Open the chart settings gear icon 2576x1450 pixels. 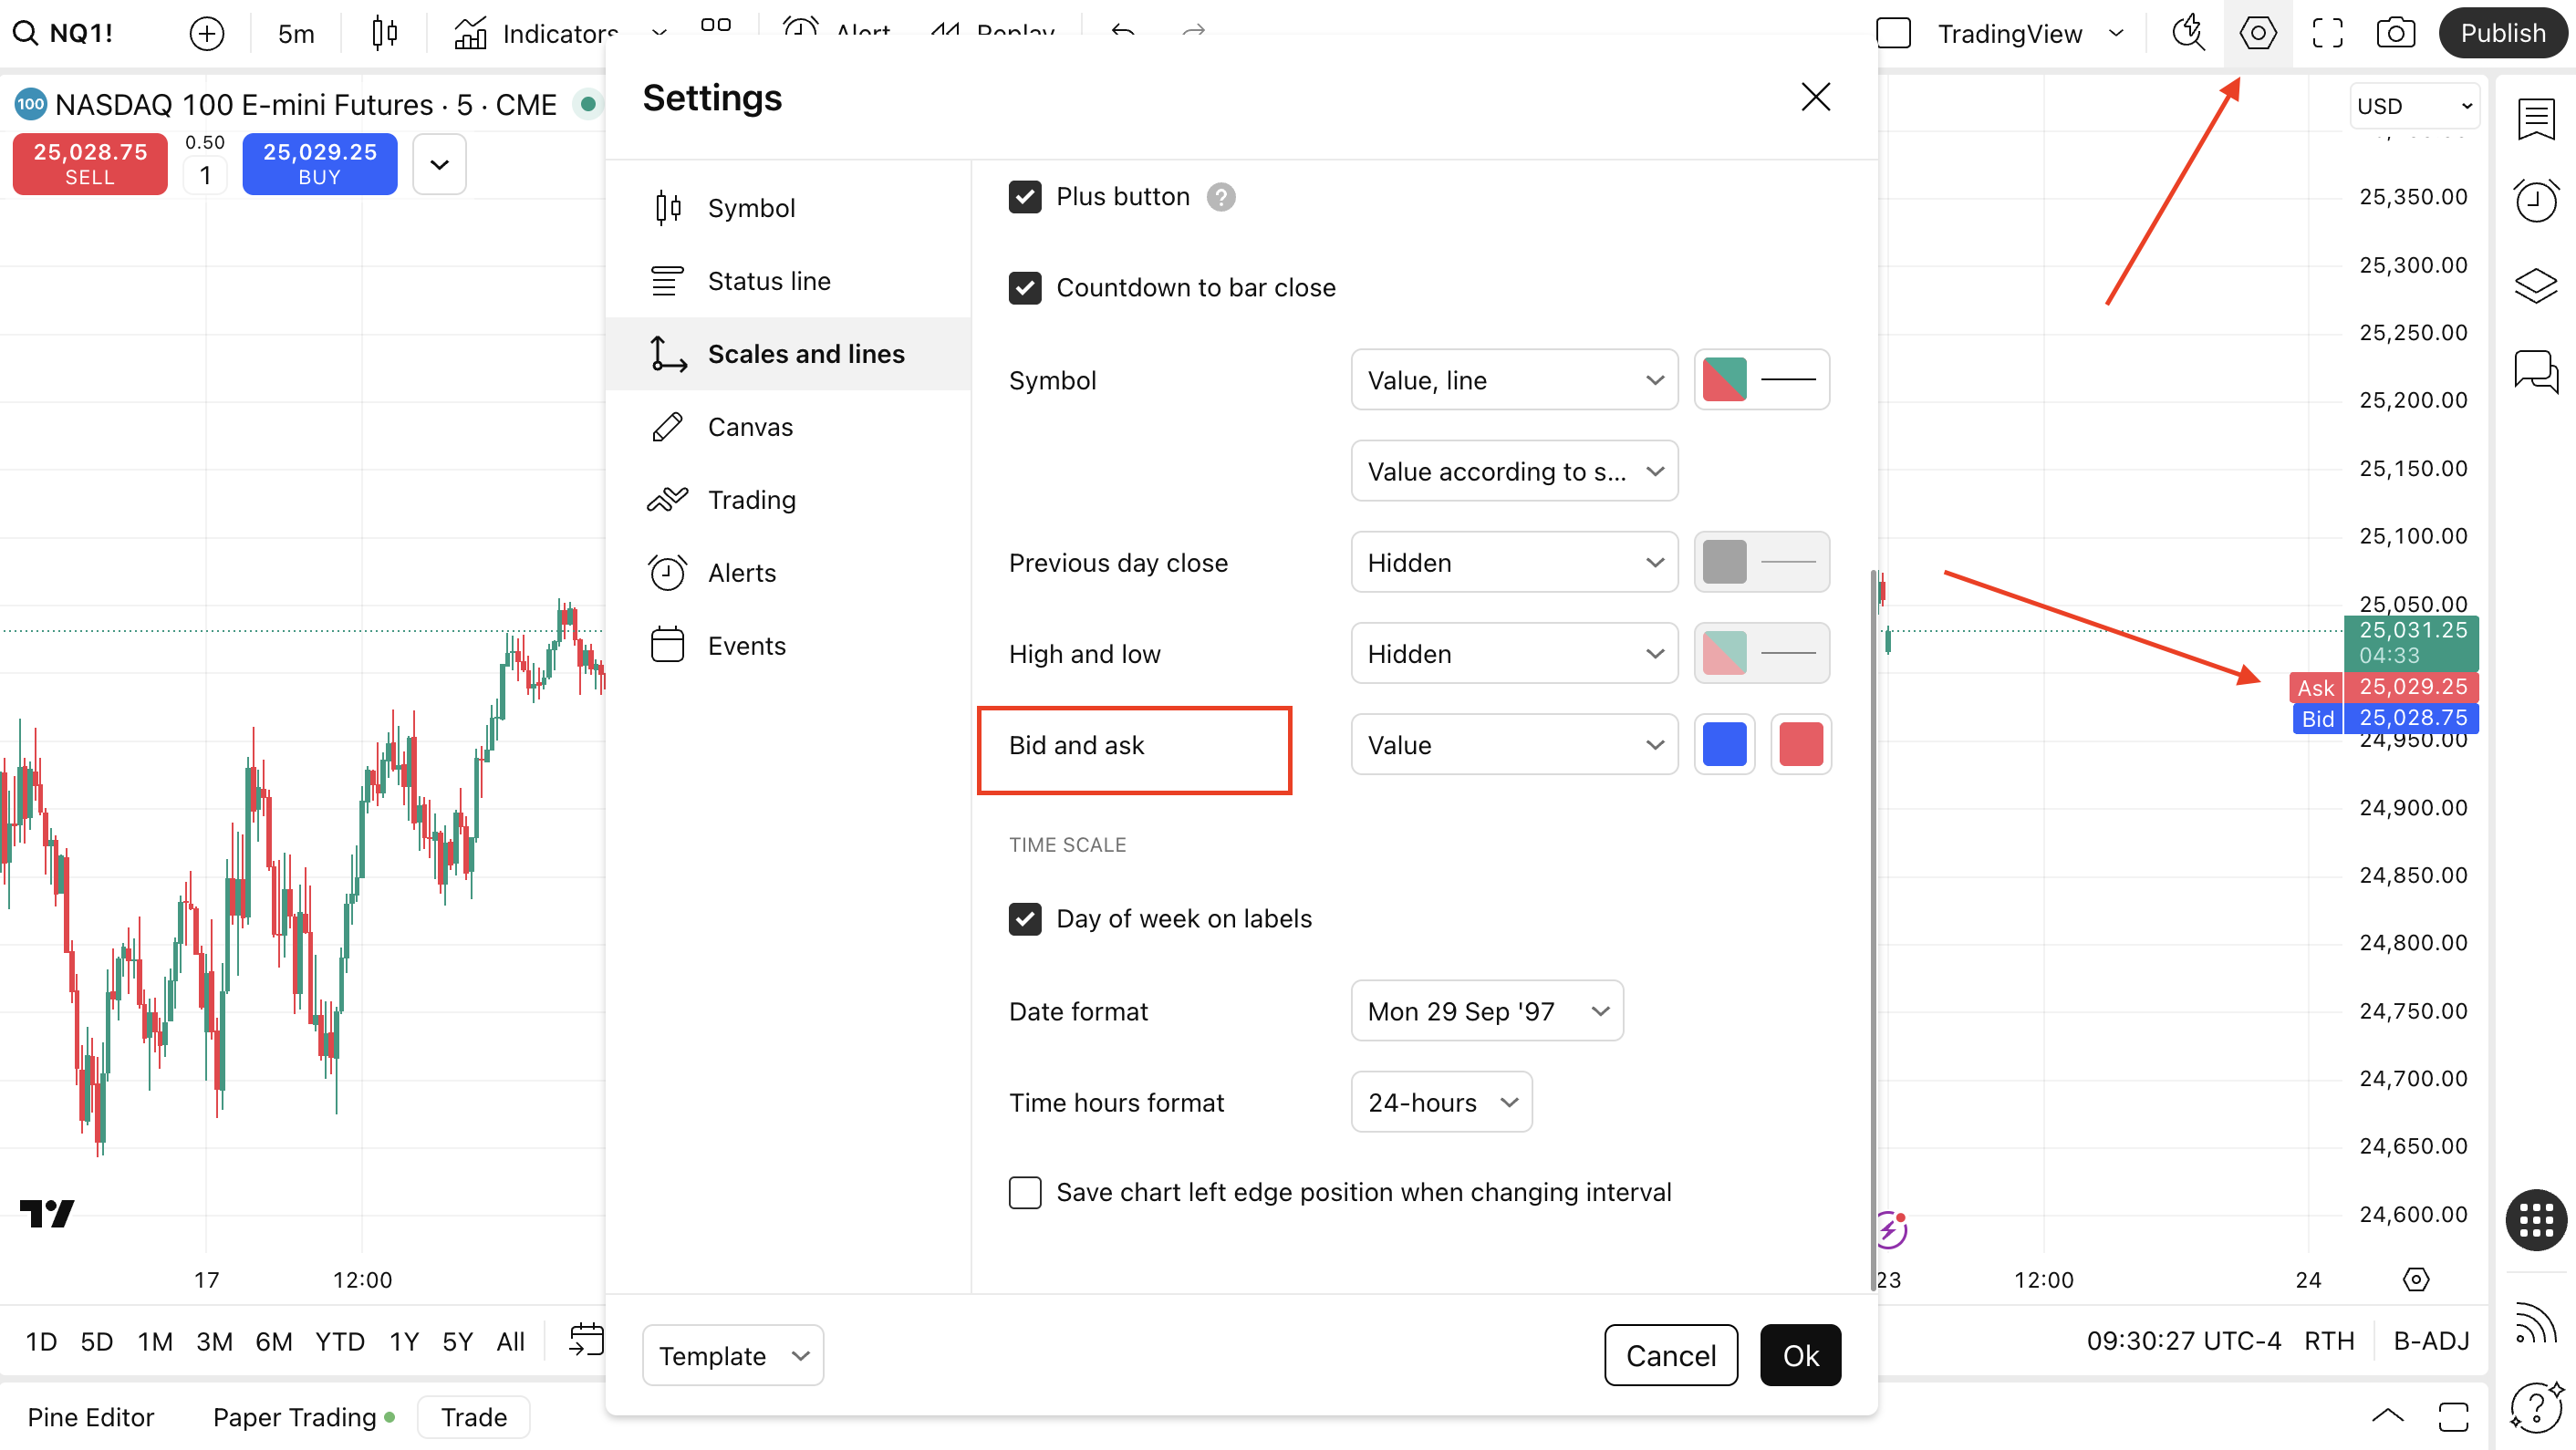(x=2257, y=33)
